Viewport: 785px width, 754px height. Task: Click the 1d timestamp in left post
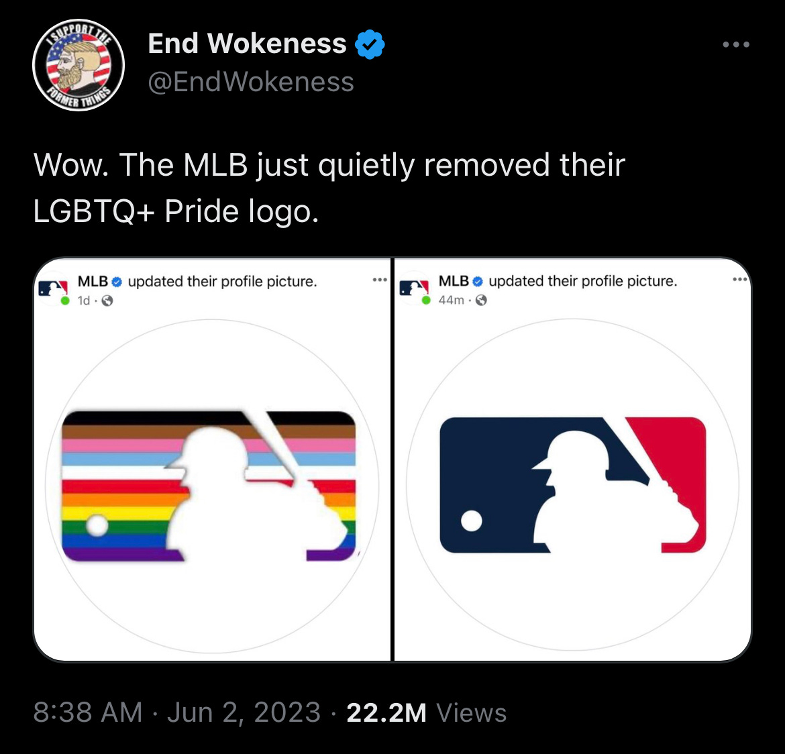pos(84,301)
